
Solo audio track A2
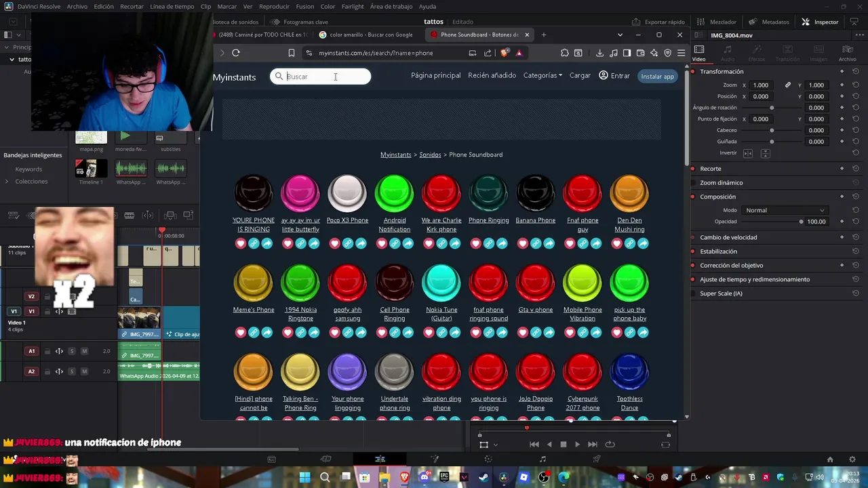72,371
